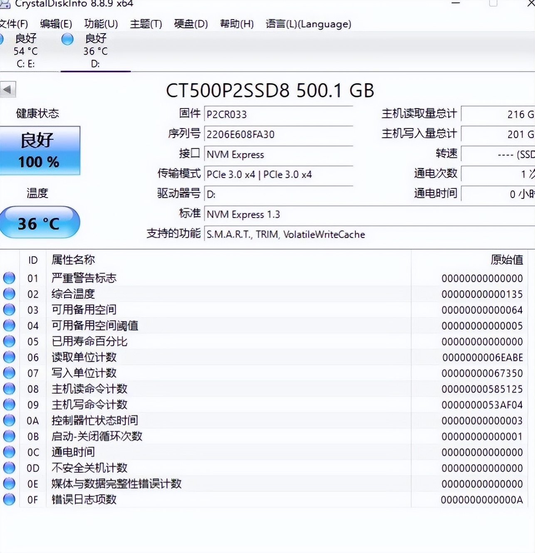Click status circle for attribute 07 写入单位计数
Viewport: 535px width, 553px height.
[x=9, y=373]
